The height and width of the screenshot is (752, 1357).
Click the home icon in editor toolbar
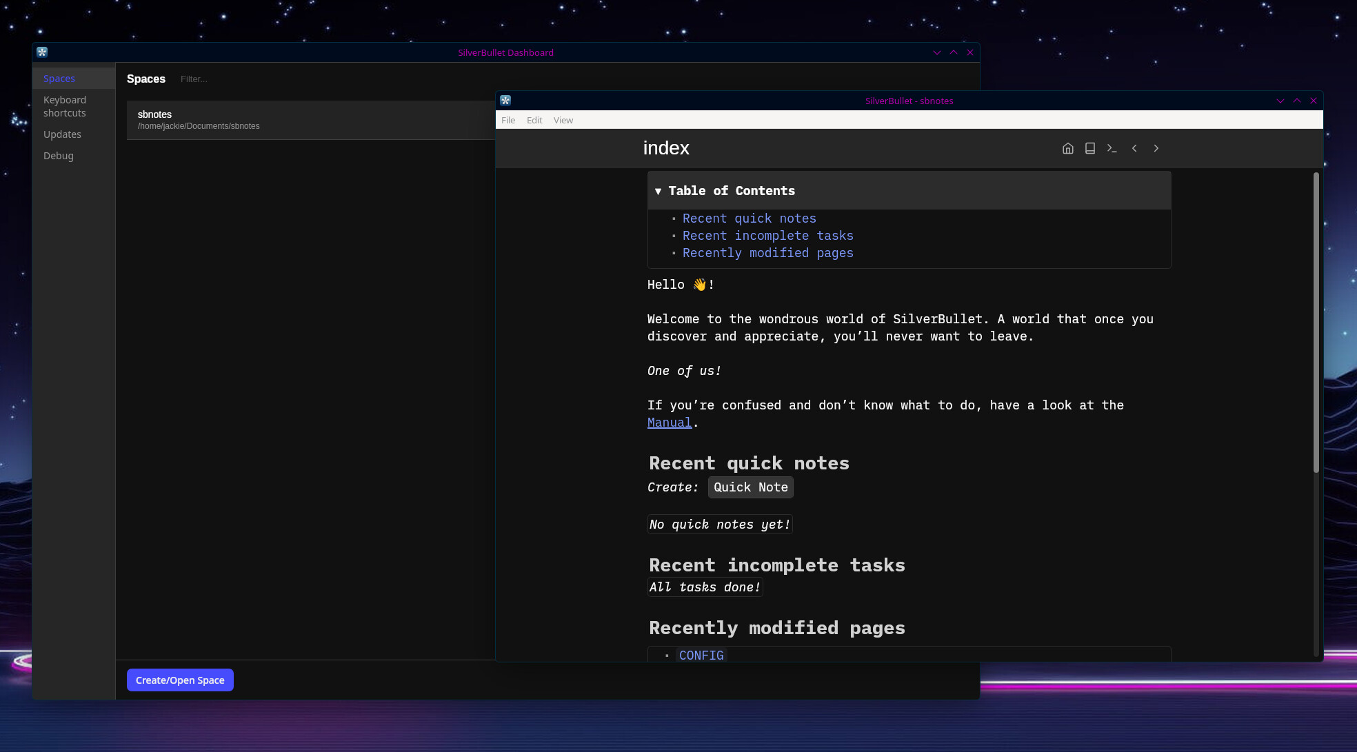1067,148
